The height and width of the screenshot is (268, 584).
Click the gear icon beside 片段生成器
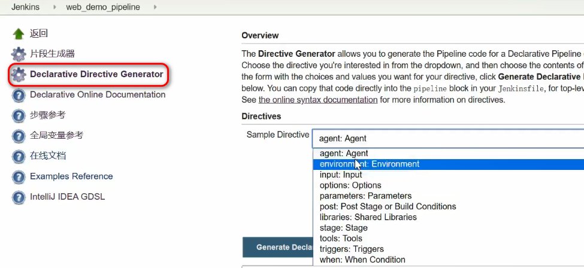pos(18,54)
